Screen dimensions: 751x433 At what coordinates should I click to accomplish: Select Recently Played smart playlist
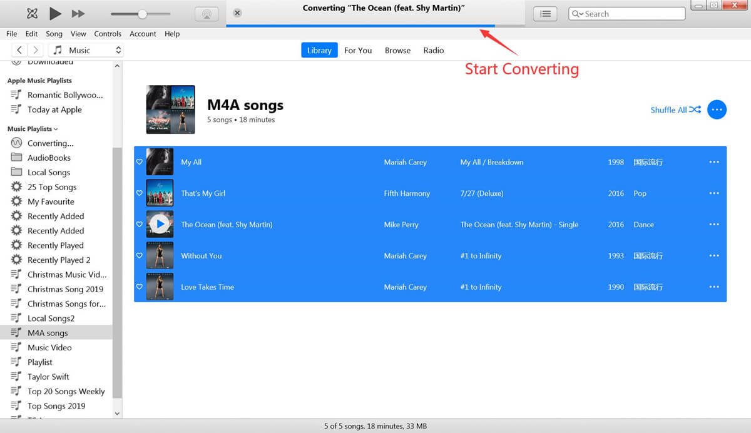[56, 245]
